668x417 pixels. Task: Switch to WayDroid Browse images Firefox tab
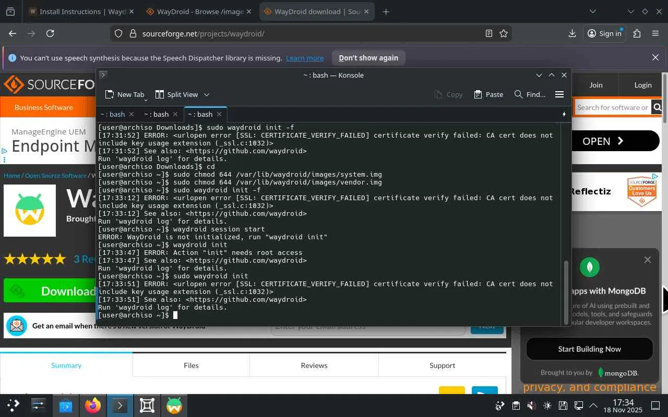tap(198, 11)
